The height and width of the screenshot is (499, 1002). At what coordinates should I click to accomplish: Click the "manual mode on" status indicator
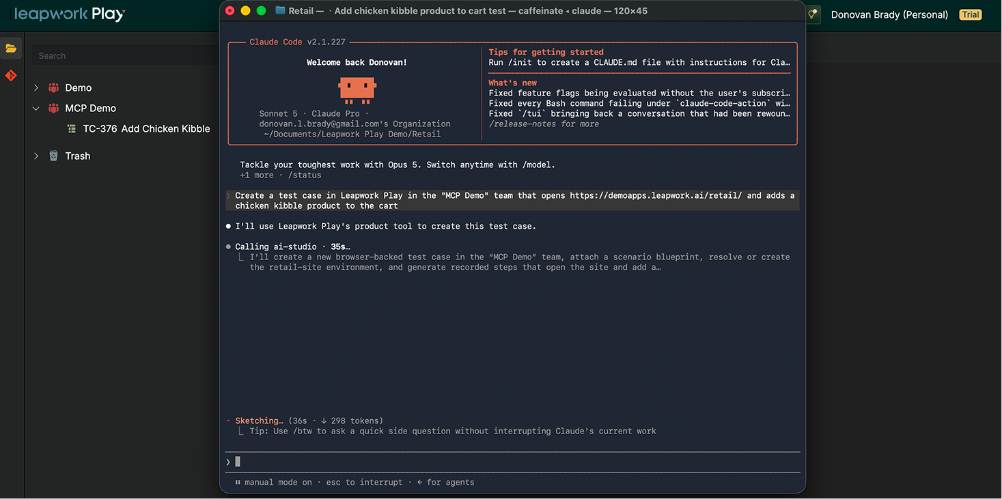tap(278, 482)
